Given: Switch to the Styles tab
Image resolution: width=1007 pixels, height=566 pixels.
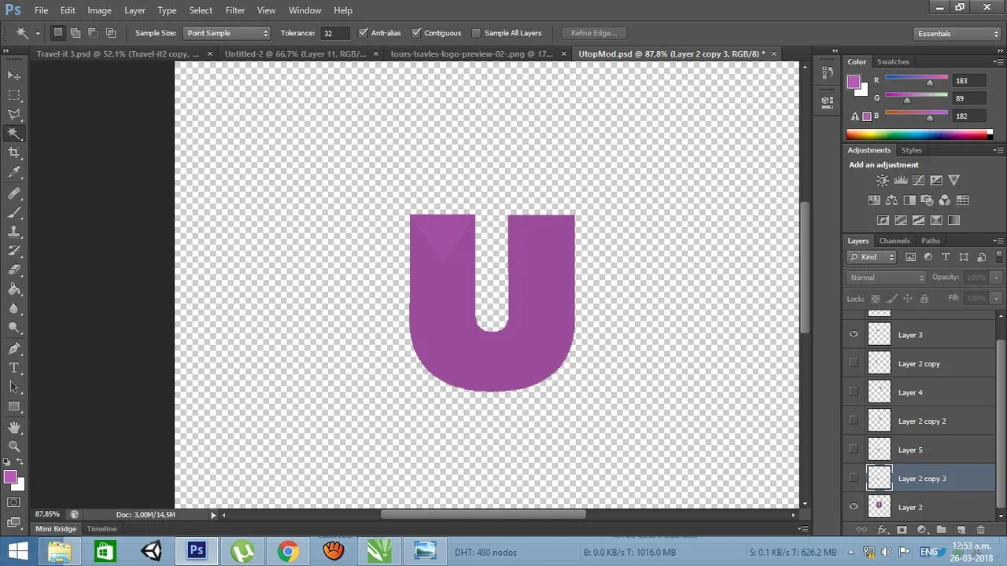Looking at the screenshot, I should [x=911, y=150].
